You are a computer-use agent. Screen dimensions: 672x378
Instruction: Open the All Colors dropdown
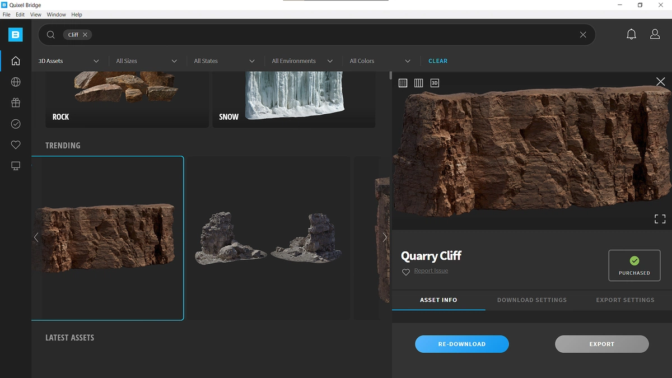(x=380, y=61)
